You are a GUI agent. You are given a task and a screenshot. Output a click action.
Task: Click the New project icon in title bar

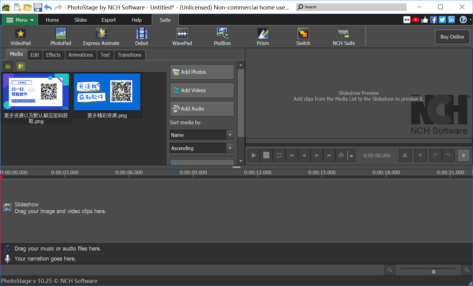pyautogui.click(x=18, y=7)
